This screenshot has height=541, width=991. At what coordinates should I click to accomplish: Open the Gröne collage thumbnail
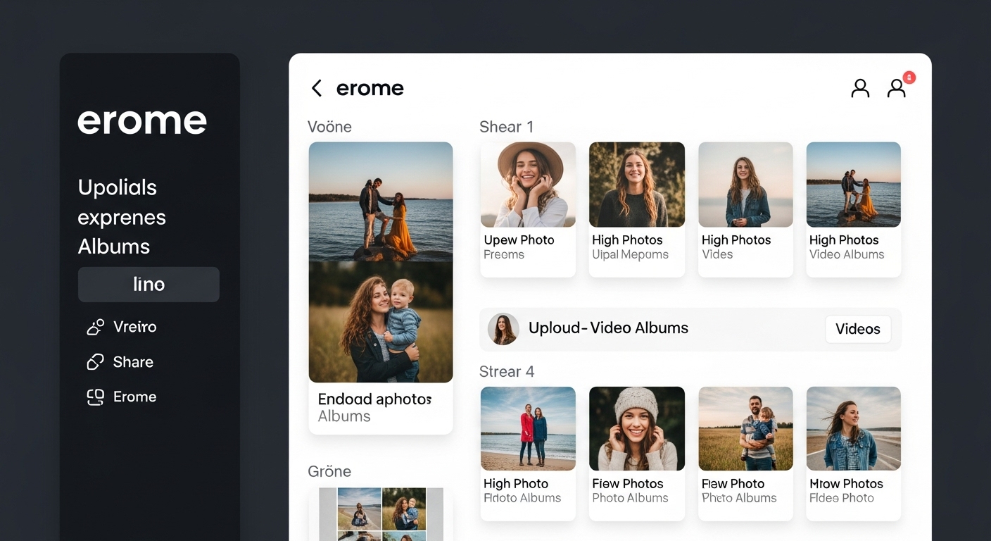click(381, 514)
